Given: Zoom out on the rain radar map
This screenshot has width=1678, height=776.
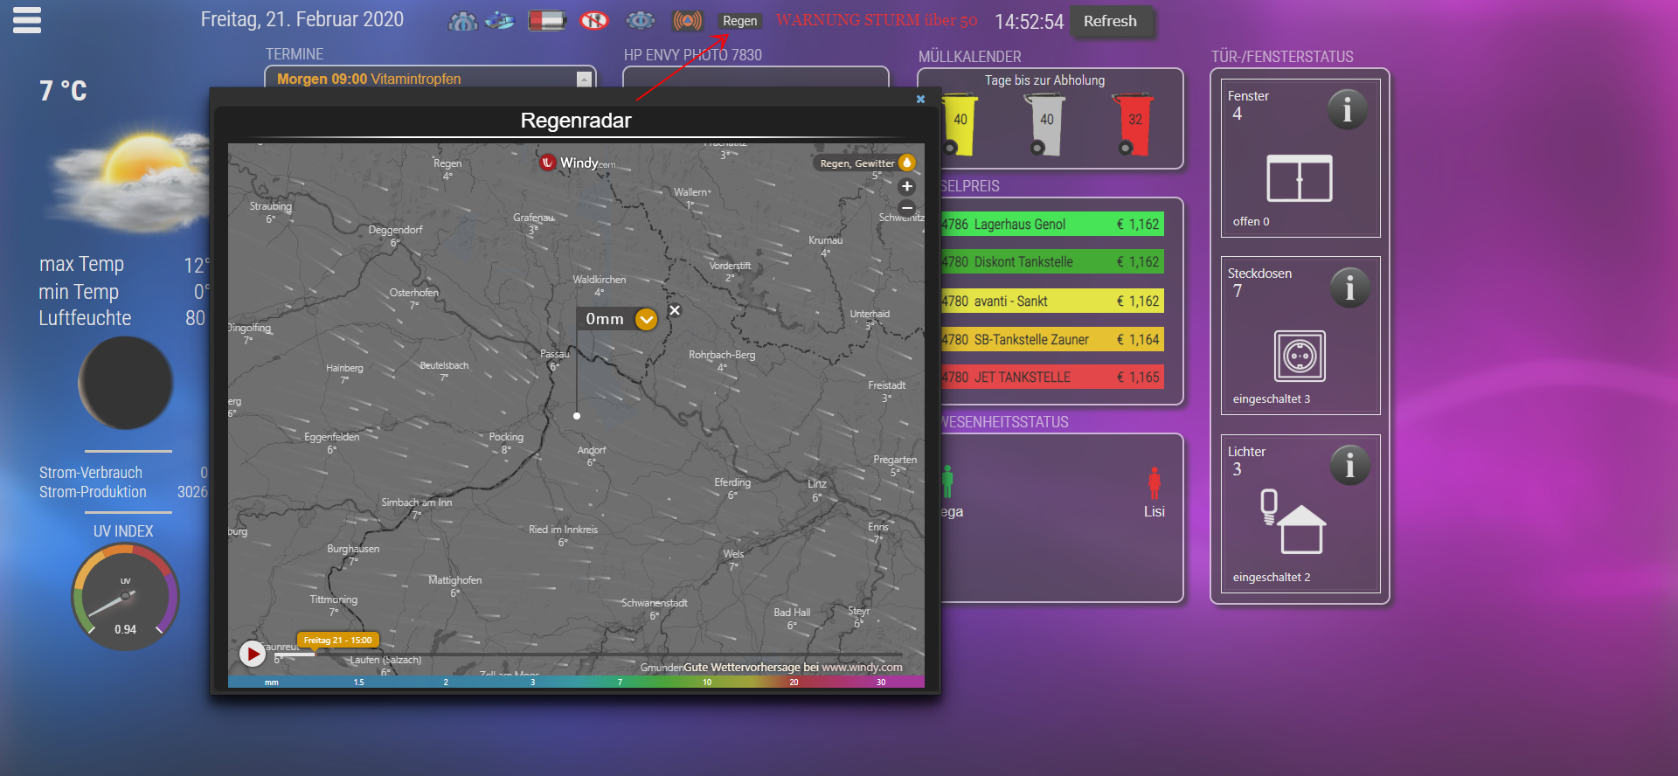Looking at the screenshot, I should 907,208.
